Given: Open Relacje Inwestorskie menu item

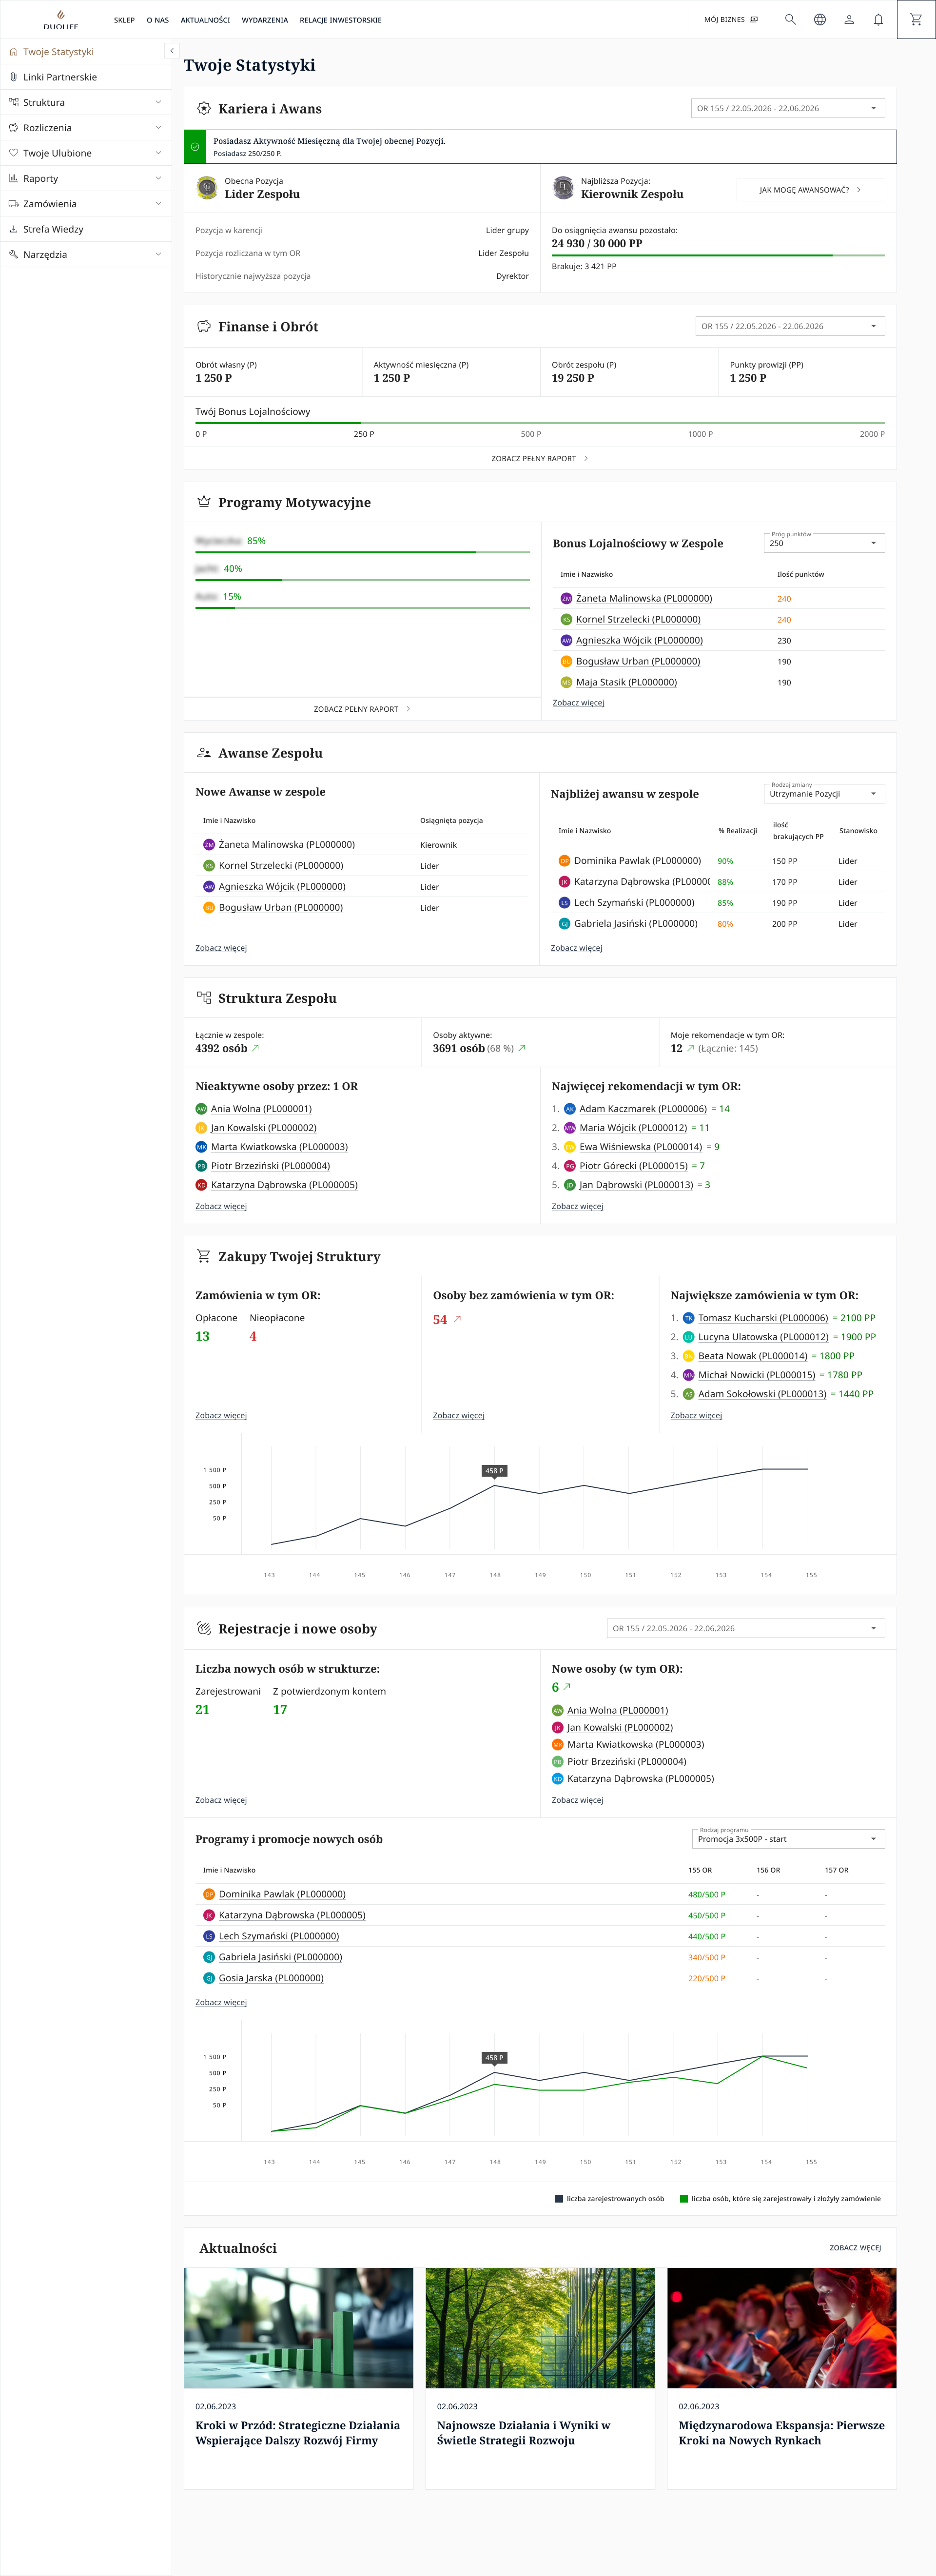Looking at the screenshot, I should [340, 20].
